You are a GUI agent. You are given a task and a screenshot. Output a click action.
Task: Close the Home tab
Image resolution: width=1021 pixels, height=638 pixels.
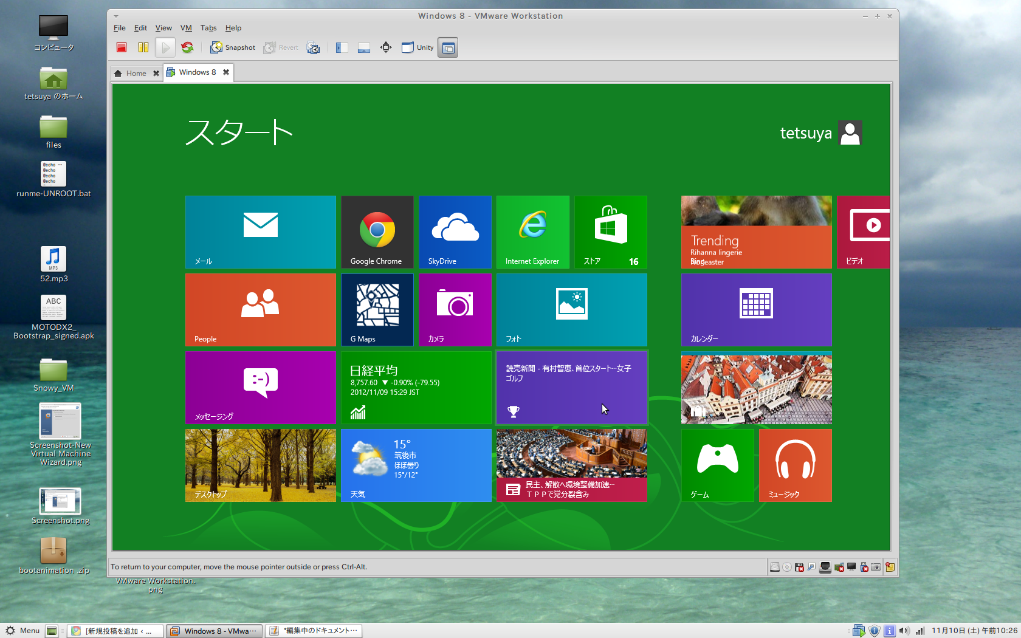point(156,73)
